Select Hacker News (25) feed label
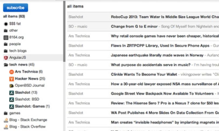219x131 pixels. tap(30, 79)
